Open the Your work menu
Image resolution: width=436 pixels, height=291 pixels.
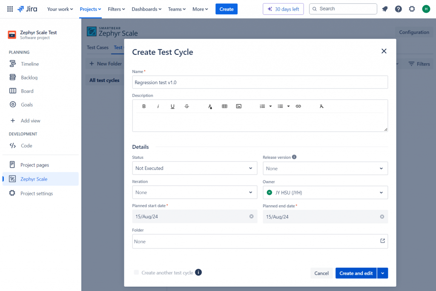(60, 9)
